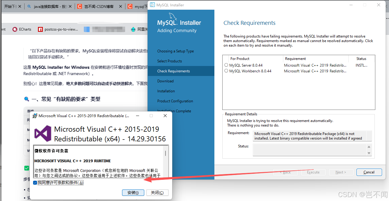Click the VC++ Redistributable dialog title icon
The image size is (389, 201).
35,116
